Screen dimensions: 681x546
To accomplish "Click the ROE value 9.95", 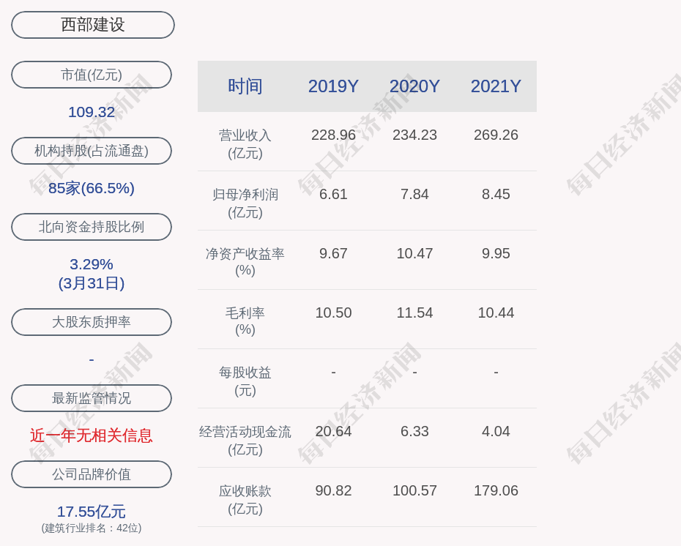I will coord(496,253).
